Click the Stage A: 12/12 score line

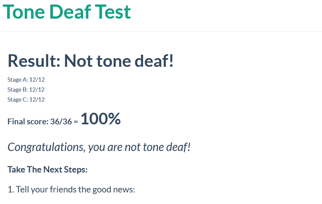pos(26,80)
